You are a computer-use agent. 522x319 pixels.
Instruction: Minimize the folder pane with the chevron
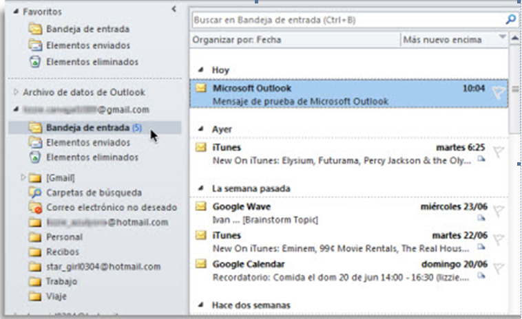click(174, 9)
